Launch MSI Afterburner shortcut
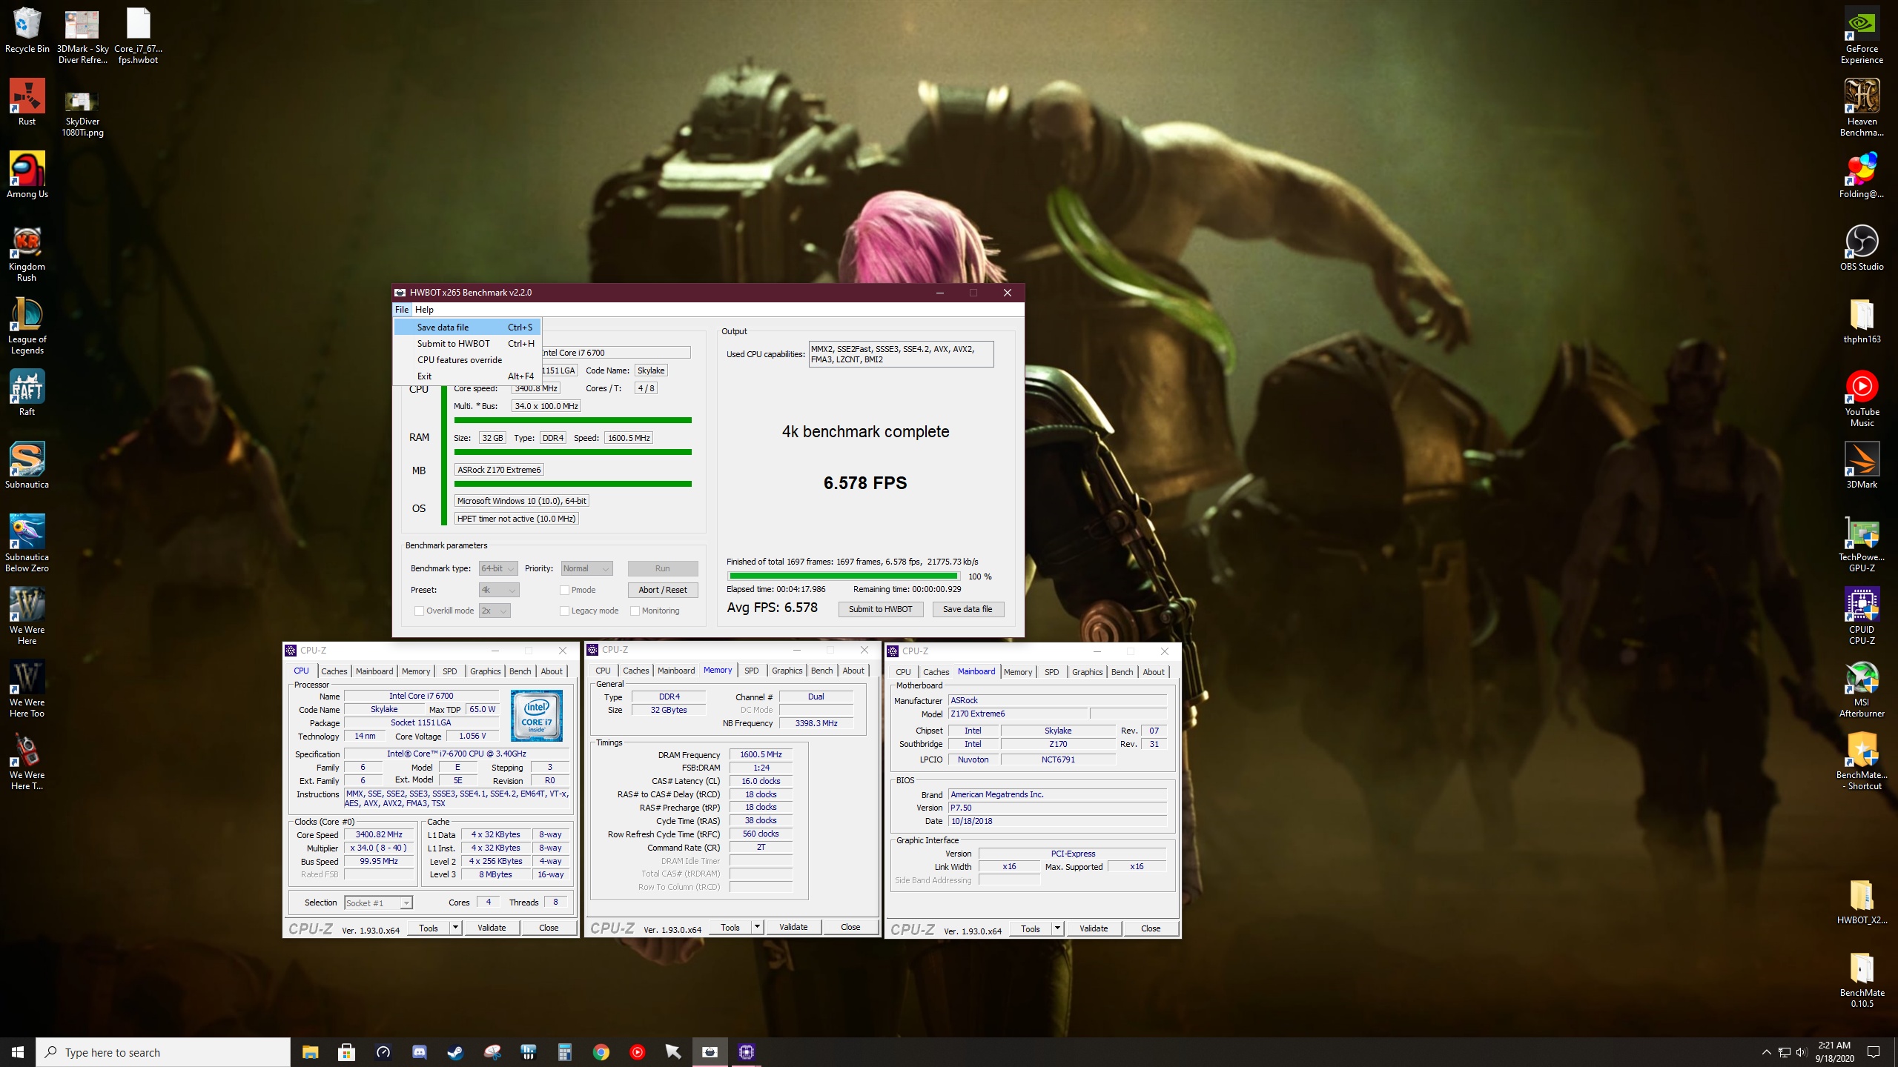1898x1067 pixels. [x=1862, y=689]
